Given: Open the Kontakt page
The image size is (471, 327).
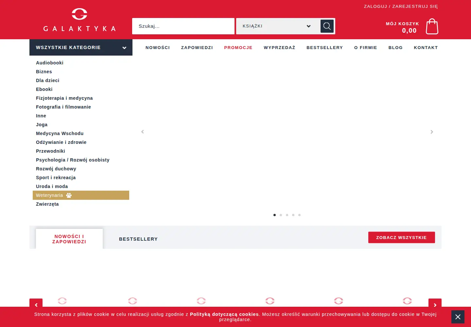Looking at the screenshot, I should point(426,48).
